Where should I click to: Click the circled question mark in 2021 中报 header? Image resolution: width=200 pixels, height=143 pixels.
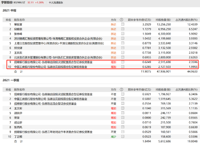pyautogui.click(x=121, y=20)
